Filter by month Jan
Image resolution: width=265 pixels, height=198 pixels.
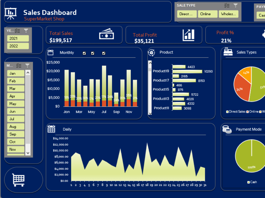coord(16,73)
